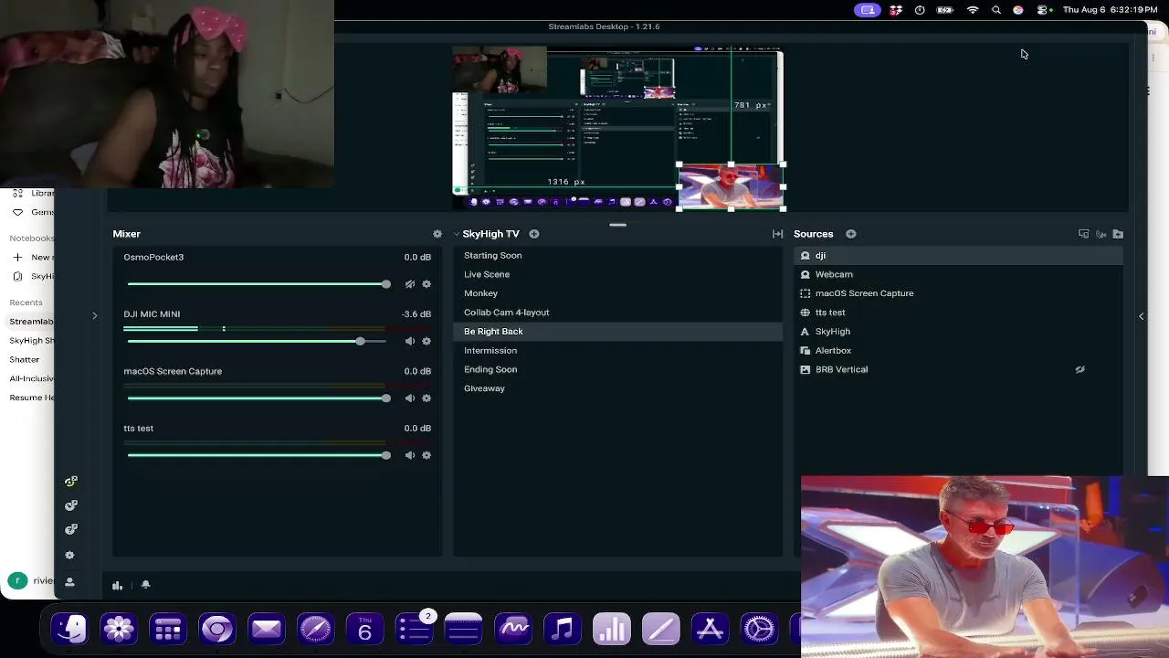Open the notifications bell icon
The width and height of the screenshot is (1169, 658).
(x=145, y=585)
